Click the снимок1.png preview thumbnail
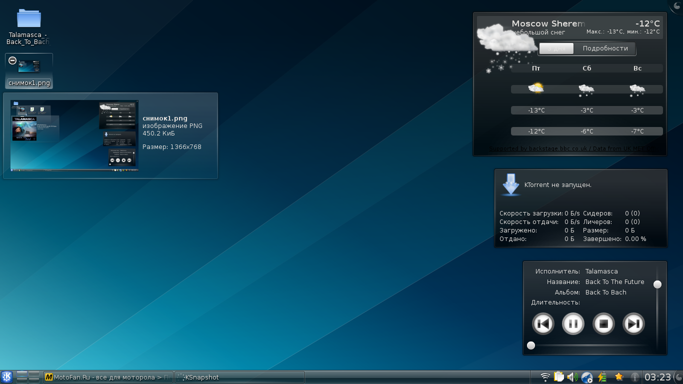The width and height of the screenshot is (683, 384). pos(74,135)
